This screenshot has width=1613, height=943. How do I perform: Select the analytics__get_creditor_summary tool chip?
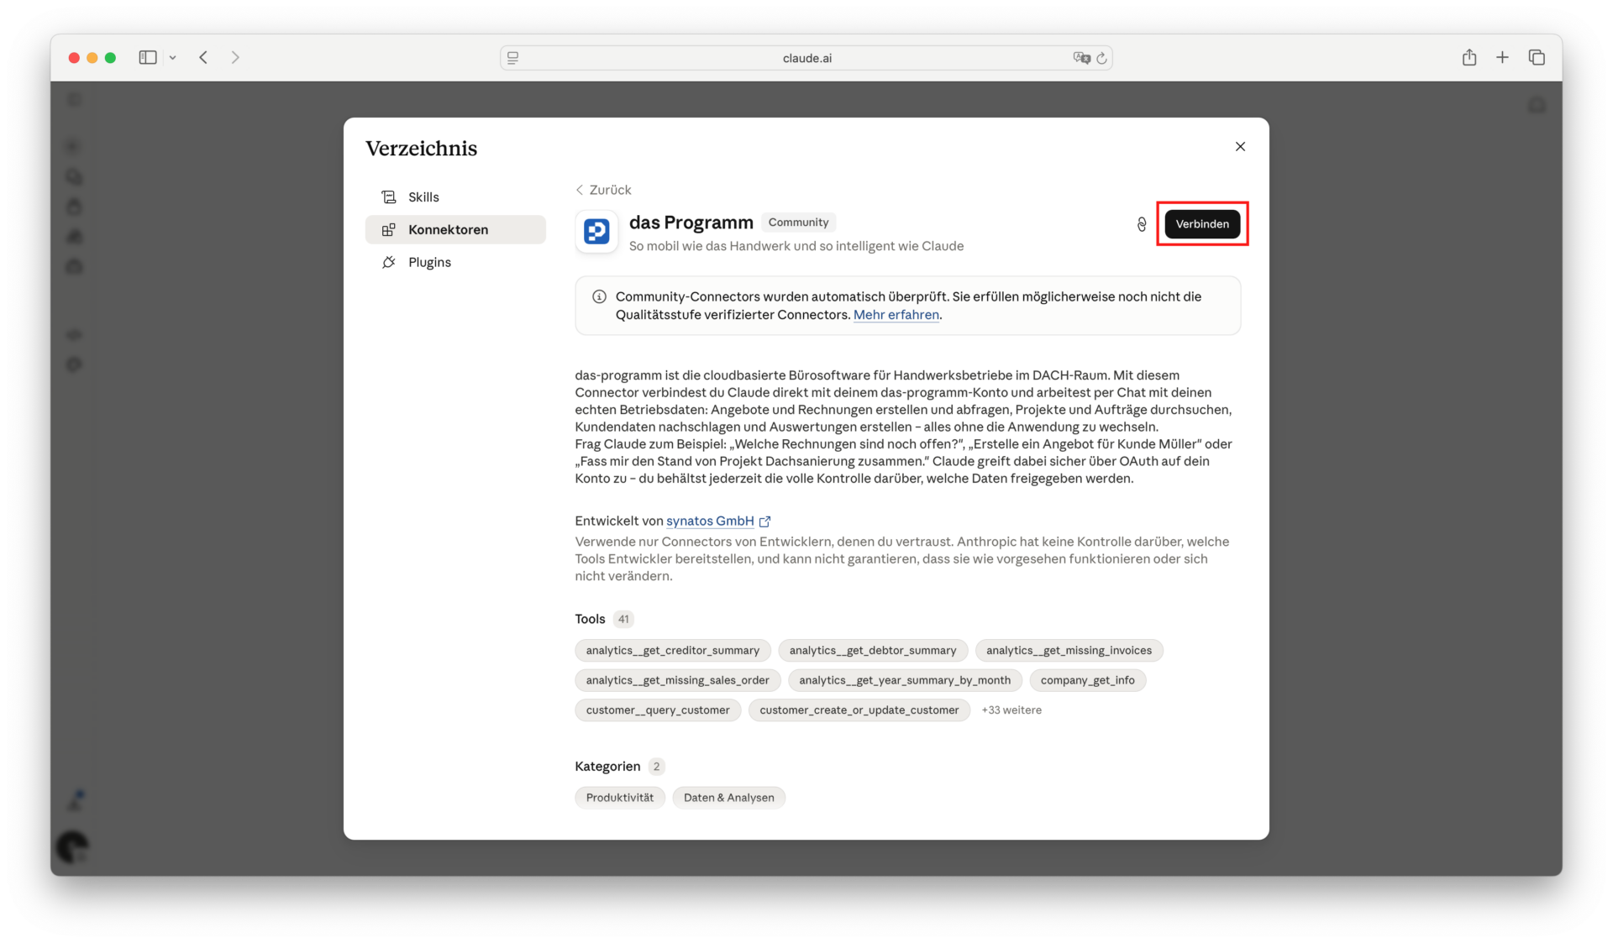672,650
